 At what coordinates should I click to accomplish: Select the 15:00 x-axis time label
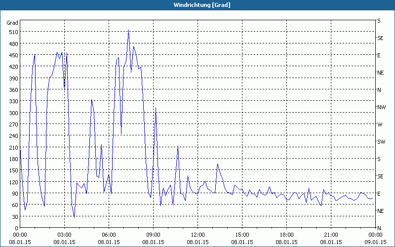click(242, 235)
